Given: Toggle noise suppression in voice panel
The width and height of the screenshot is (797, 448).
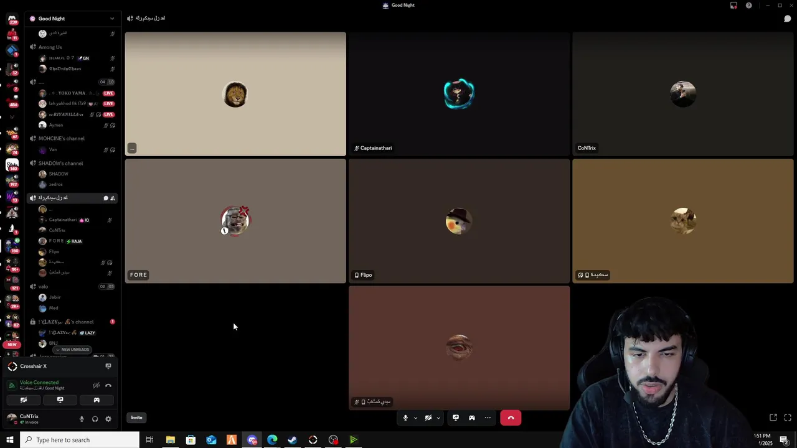Looking at the screenshot, I should [x=96, y=385].
